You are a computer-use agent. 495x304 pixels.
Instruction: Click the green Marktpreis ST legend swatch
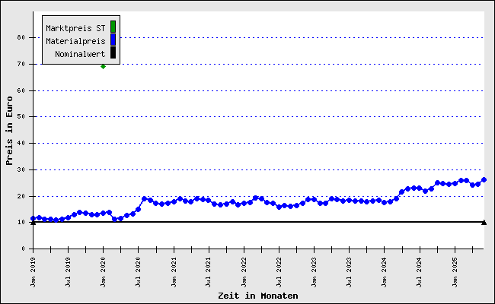[x=113, y=27]
